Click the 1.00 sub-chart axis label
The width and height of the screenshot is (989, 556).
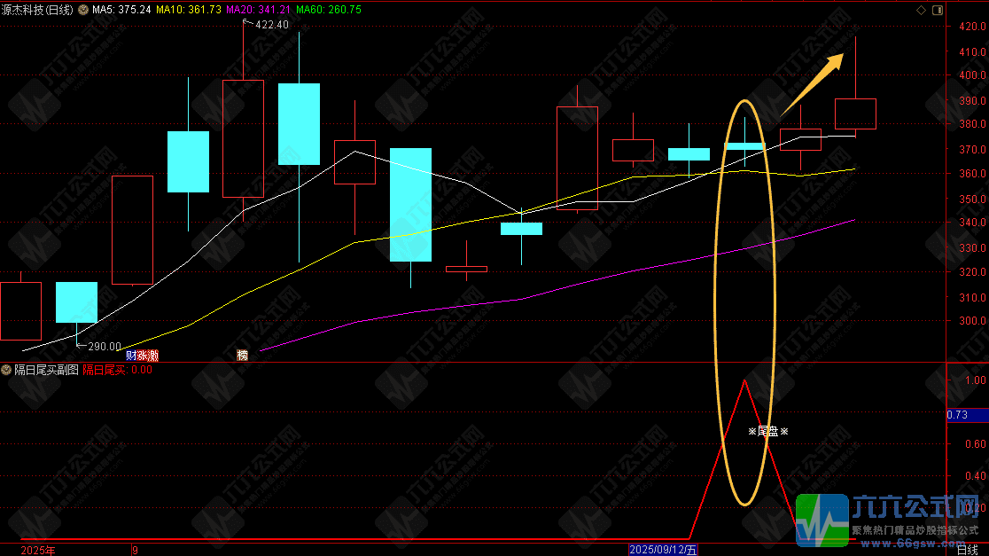[976, 380]
